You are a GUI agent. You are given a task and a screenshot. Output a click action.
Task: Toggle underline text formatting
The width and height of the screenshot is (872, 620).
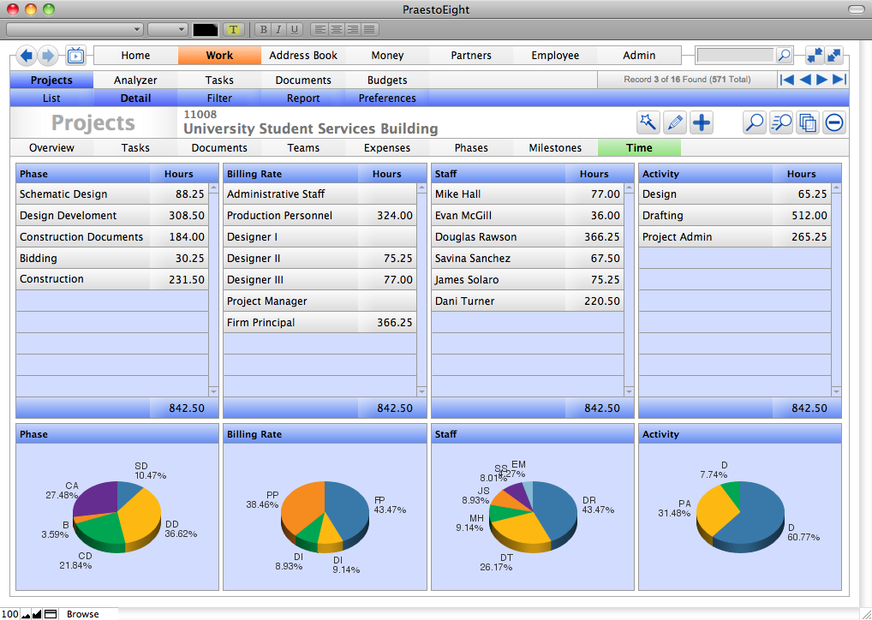(294, 29)
